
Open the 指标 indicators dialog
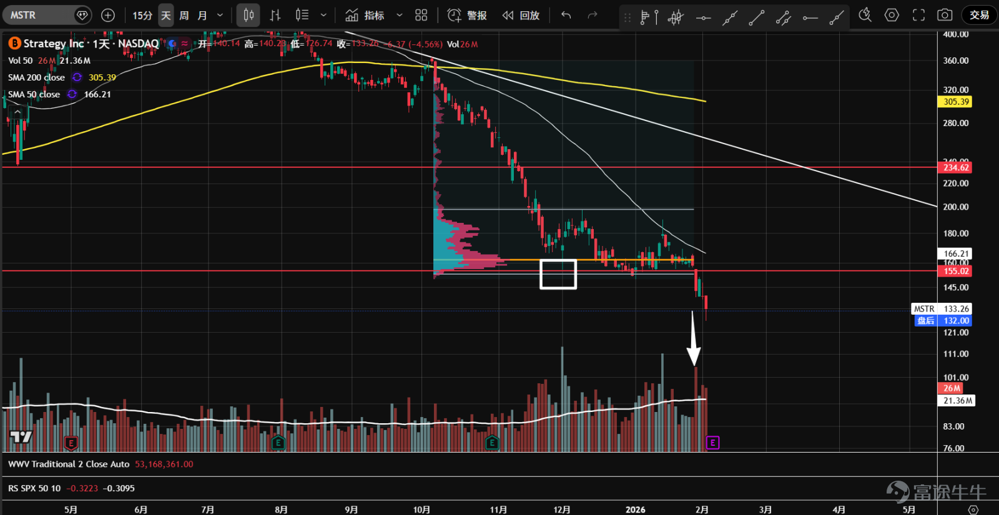tap(365, 15)
